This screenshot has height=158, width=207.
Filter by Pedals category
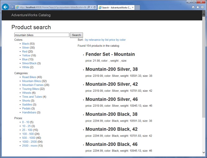coord(26,109)
